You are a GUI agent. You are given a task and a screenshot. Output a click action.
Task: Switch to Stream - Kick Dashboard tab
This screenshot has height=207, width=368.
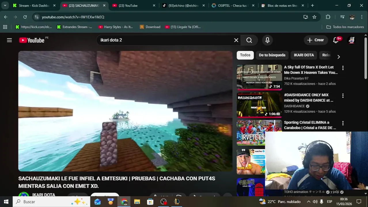34,5
